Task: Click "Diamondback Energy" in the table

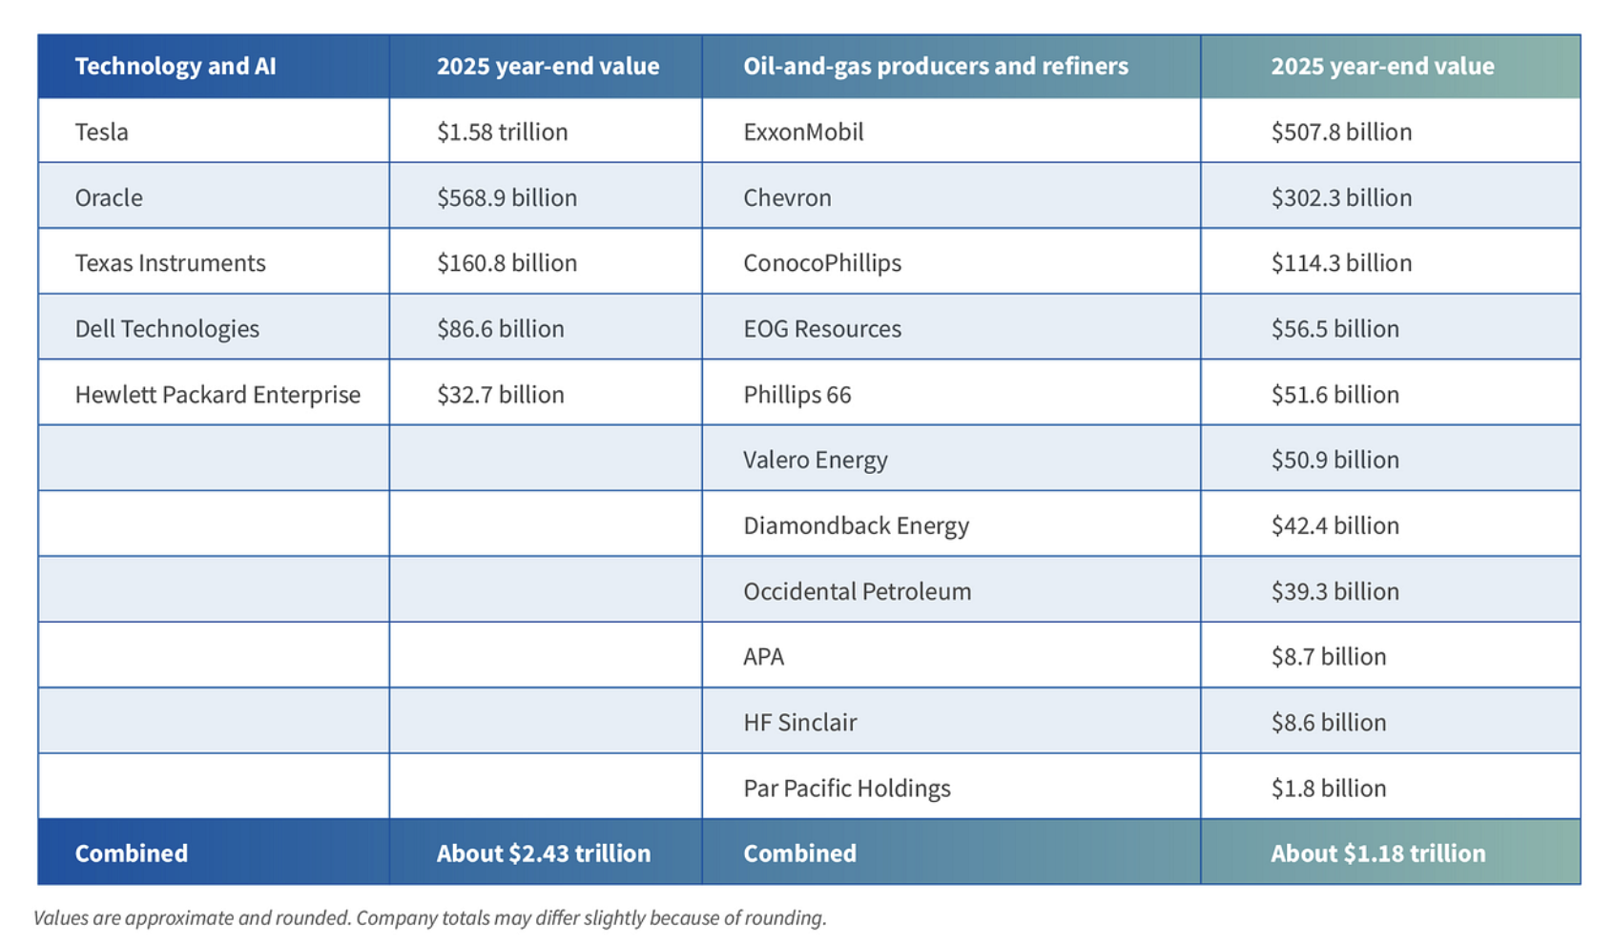Action: 856,525
